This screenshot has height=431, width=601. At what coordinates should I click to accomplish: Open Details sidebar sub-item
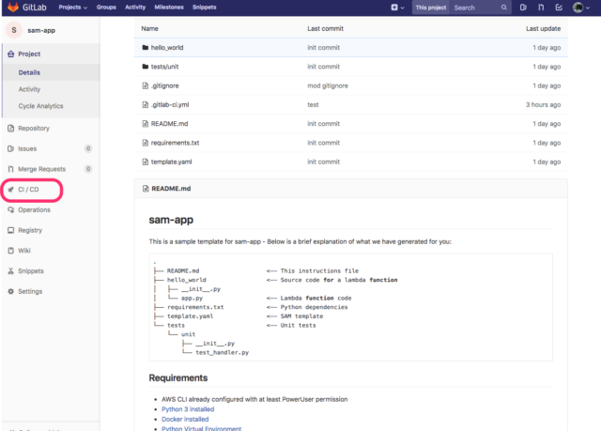point(29,72)
